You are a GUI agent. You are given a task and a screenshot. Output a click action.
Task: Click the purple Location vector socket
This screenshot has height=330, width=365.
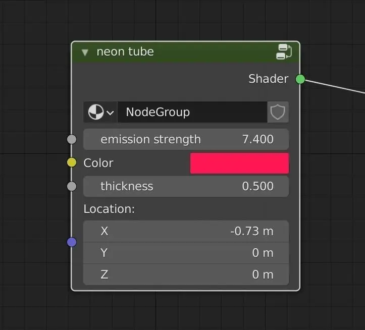click(x=72, y=242)
